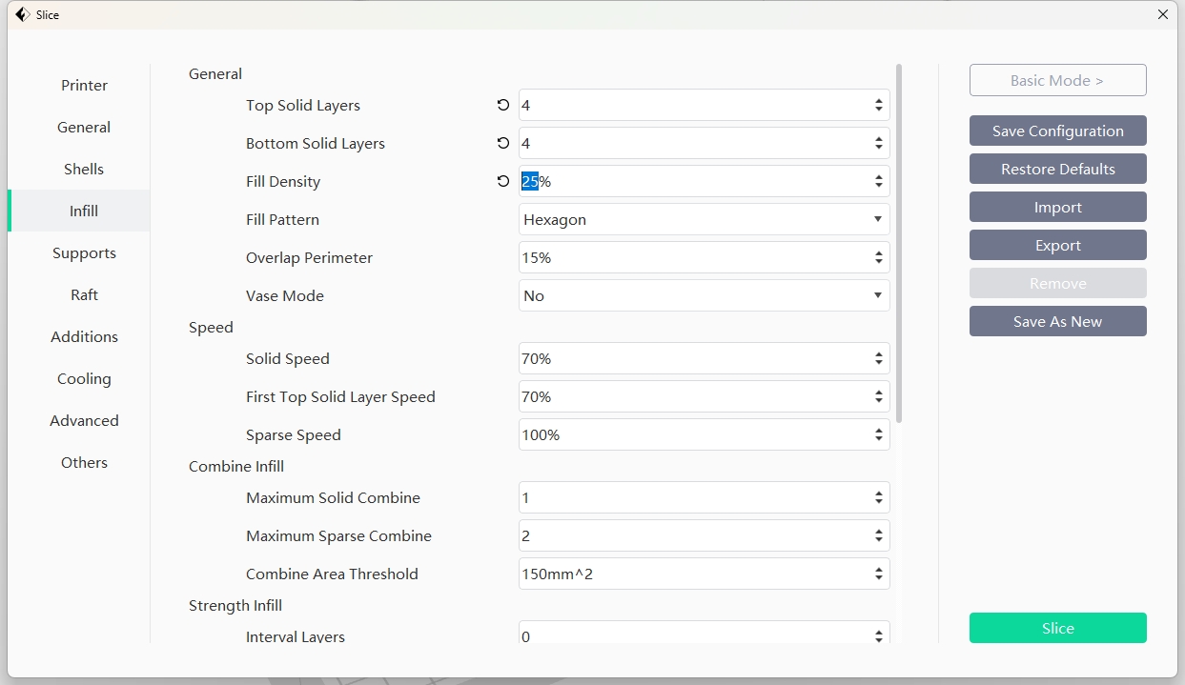Click the Overlap Perimeter stepper arrows
The image size is (1185, 685).
(878, 257)
